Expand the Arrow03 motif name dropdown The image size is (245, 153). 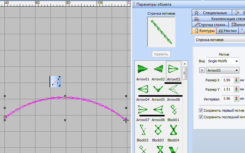pos(222,70)
